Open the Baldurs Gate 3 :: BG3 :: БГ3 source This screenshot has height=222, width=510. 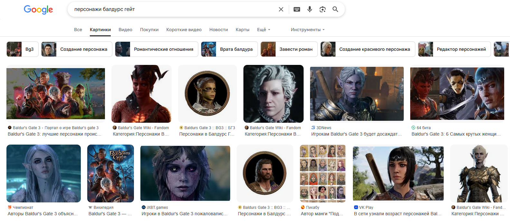click(207, 128)
